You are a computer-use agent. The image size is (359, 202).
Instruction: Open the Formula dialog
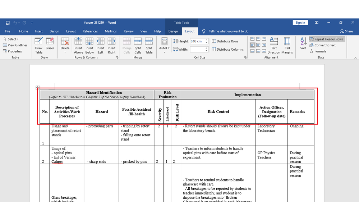pyautogui.click(x=318, y=51)
